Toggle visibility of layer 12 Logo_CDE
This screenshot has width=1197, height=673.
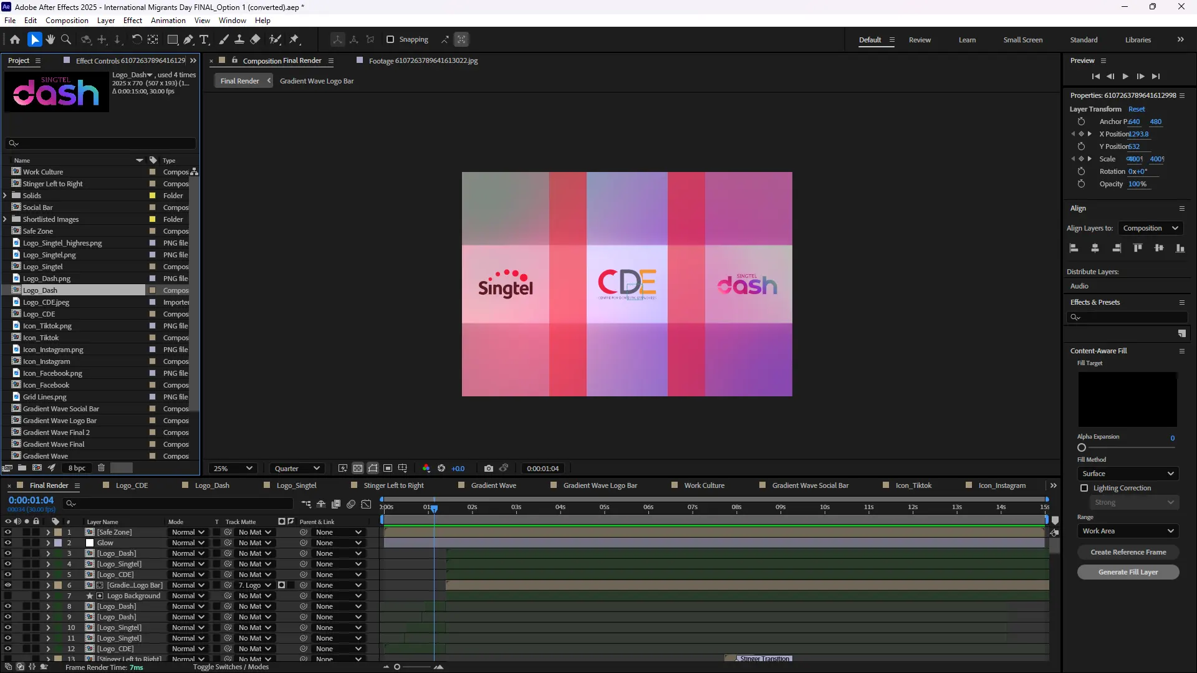point(7,649)
